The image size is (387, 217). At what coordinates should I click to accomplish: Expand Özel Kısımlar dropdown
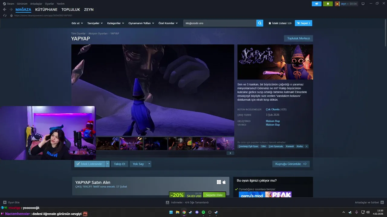click(x=168, y=23)
